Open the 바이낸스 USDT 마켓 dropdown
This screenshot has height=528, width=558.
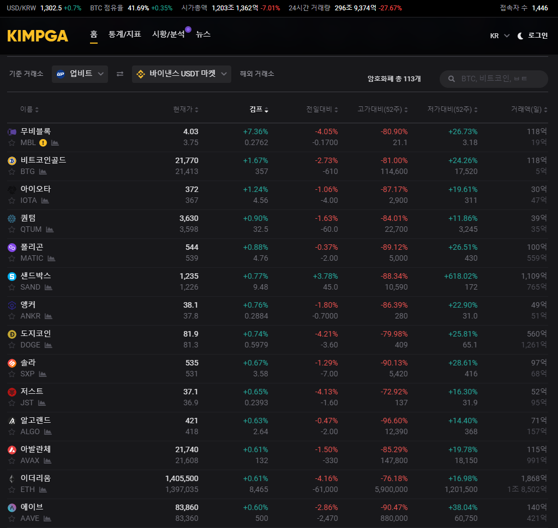coord(182,74)
